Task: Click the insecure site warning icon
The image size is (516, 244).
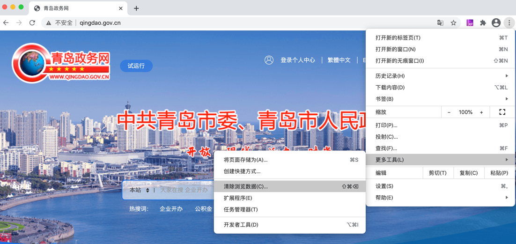Action: 49,22
